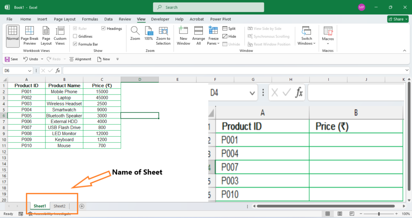Switch to the Home tab
The width and height of the screenshot is (412, 218).
coord(26,19)
